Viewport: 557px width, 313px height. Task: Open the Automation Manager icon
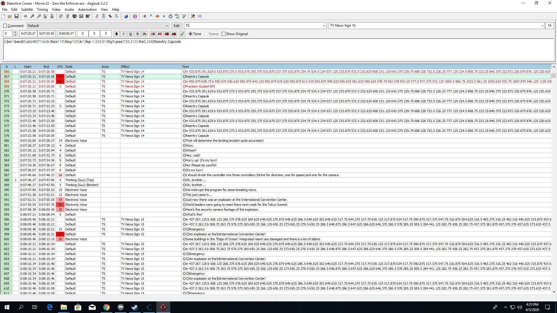(x=126, y=16)
